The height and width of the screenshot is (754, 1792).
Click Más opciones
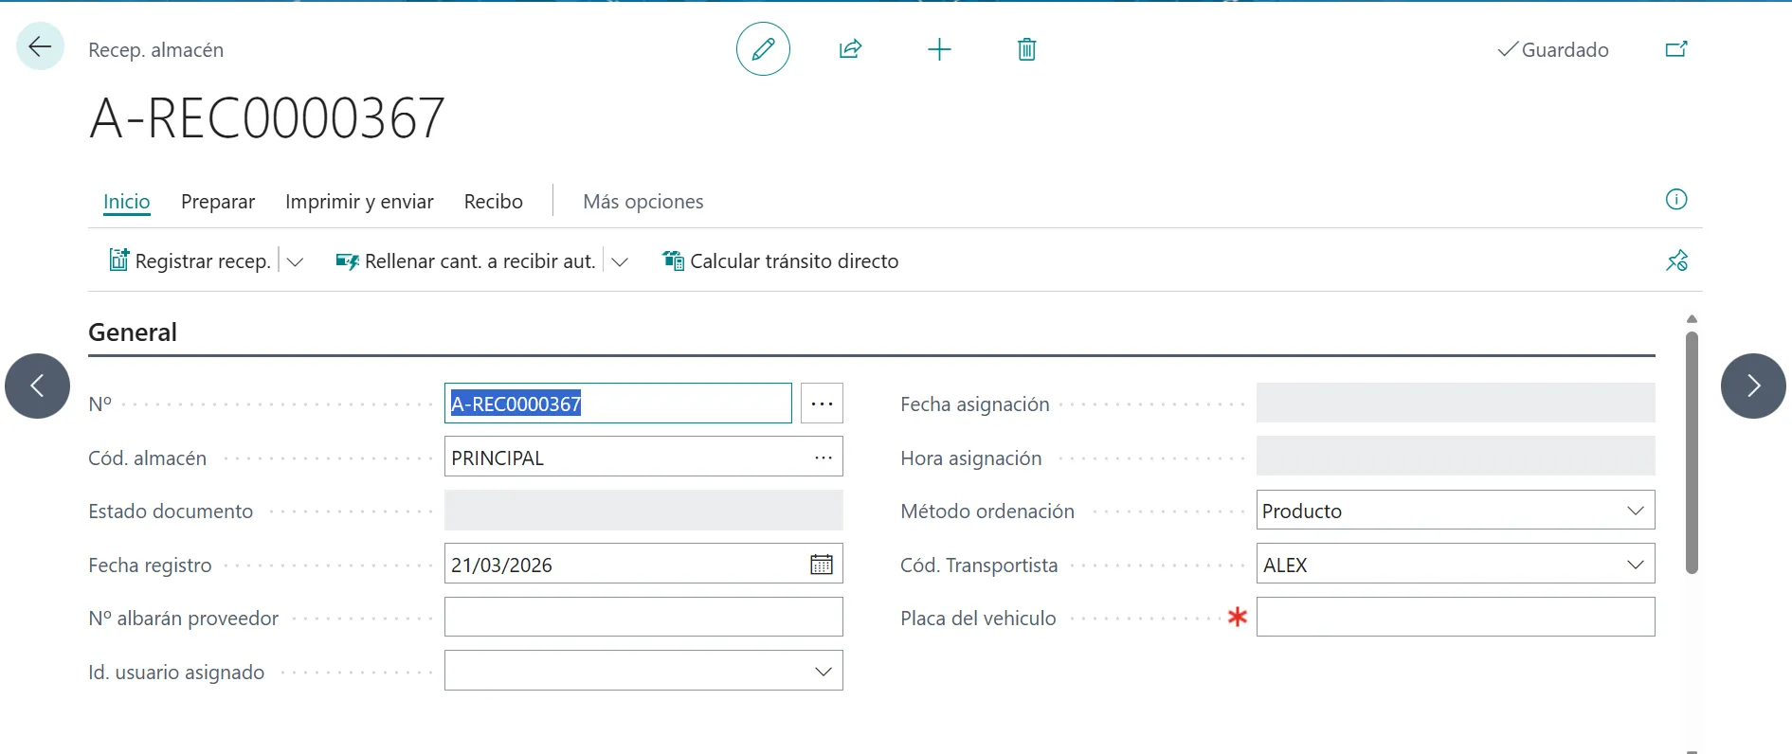coord(643,202)
